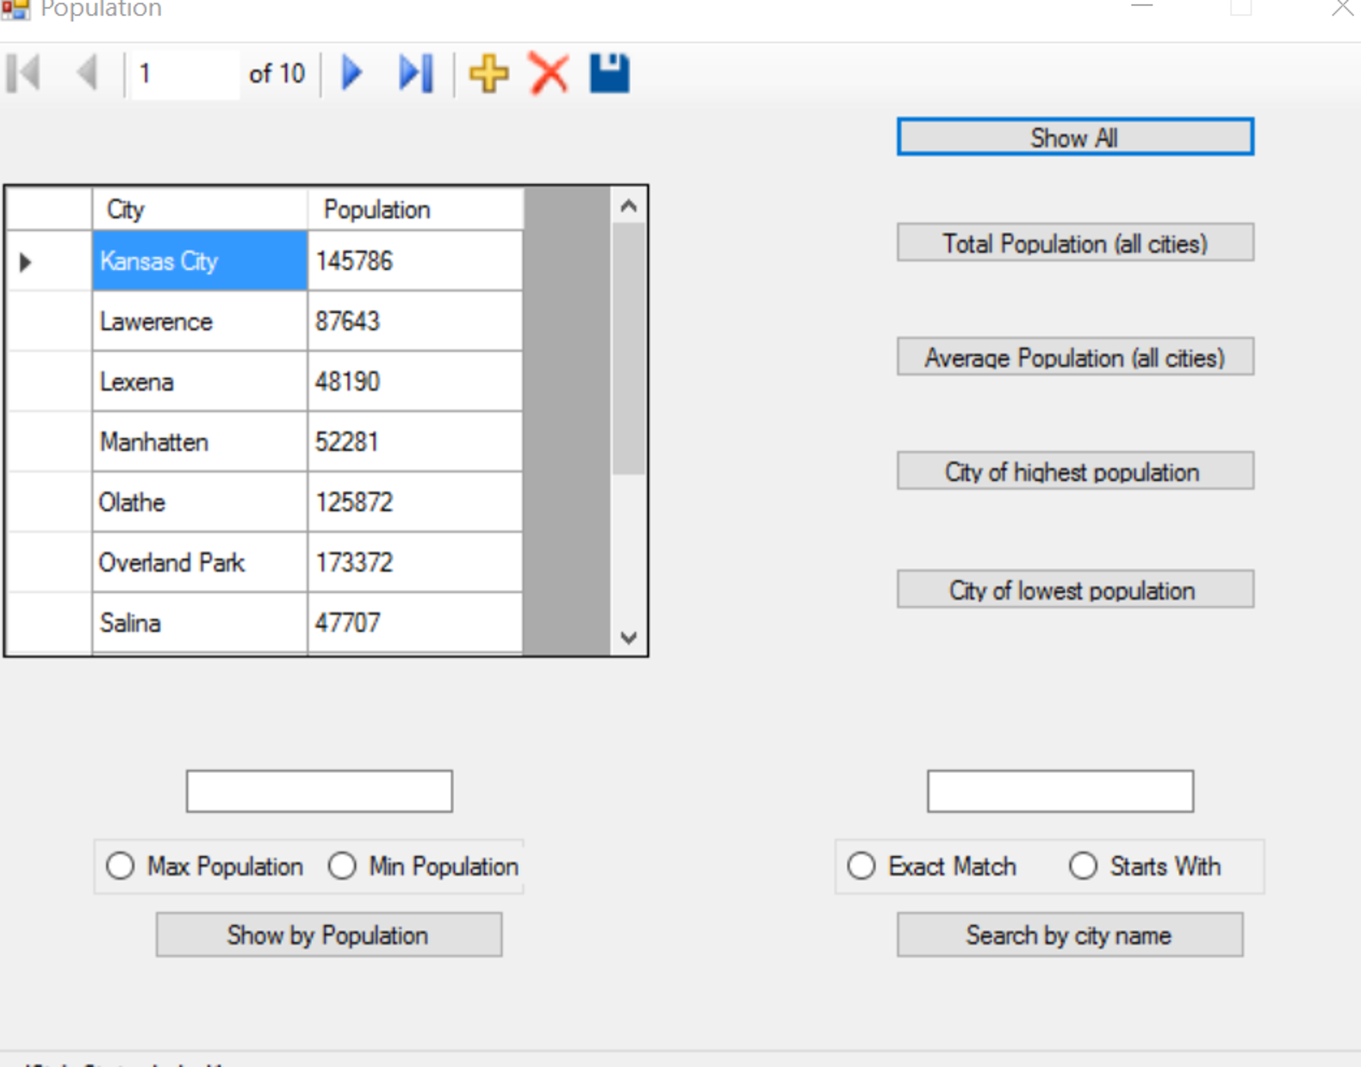Image resolution: width=1361 pixels, height=1067 pixels.
Task: Select the Manhatten city cell
Action: point(200,442)
